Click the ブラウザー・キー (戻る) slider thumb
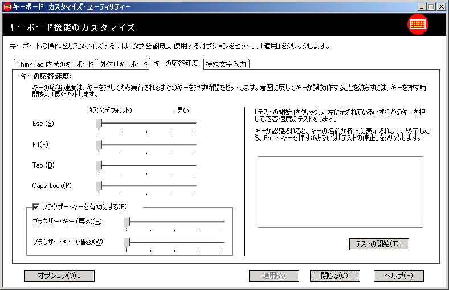 tap(128, 221)
